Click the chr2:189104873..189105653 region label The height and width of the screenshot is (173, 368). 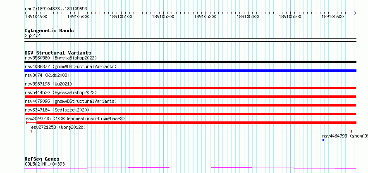click(x=56, y=9)
